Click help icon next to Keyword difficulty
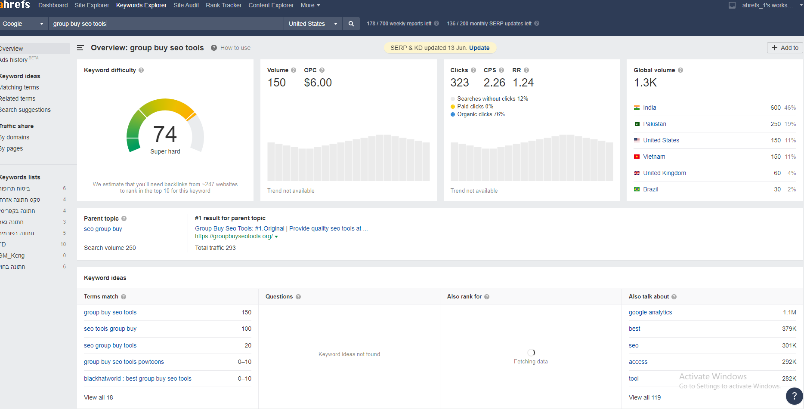Image resolution: width=804 pixels, height=409 pixels. pos(141,70)
